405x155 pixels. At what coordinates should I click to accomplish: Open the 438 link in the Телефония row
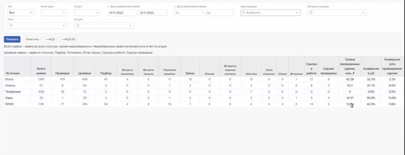pos(41,92)
